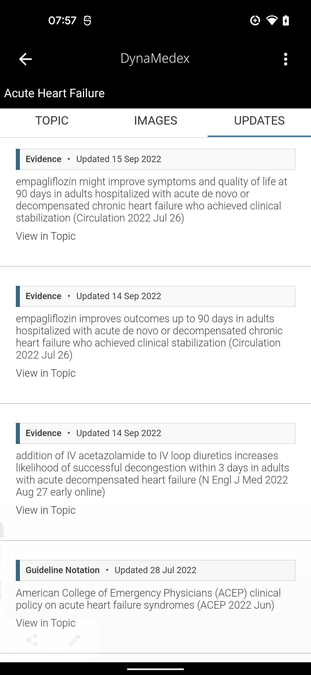Open View in Topic for empagliflozin improves outcomes

click(x=46, y=373)
